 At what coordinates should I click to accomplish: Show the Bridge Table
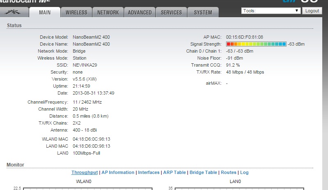pos(203,172)
